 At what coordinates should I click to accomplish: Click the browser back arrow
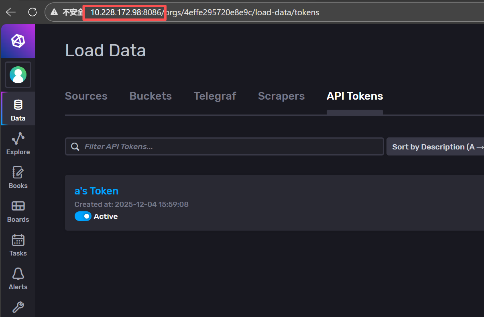tap(11, 12)
